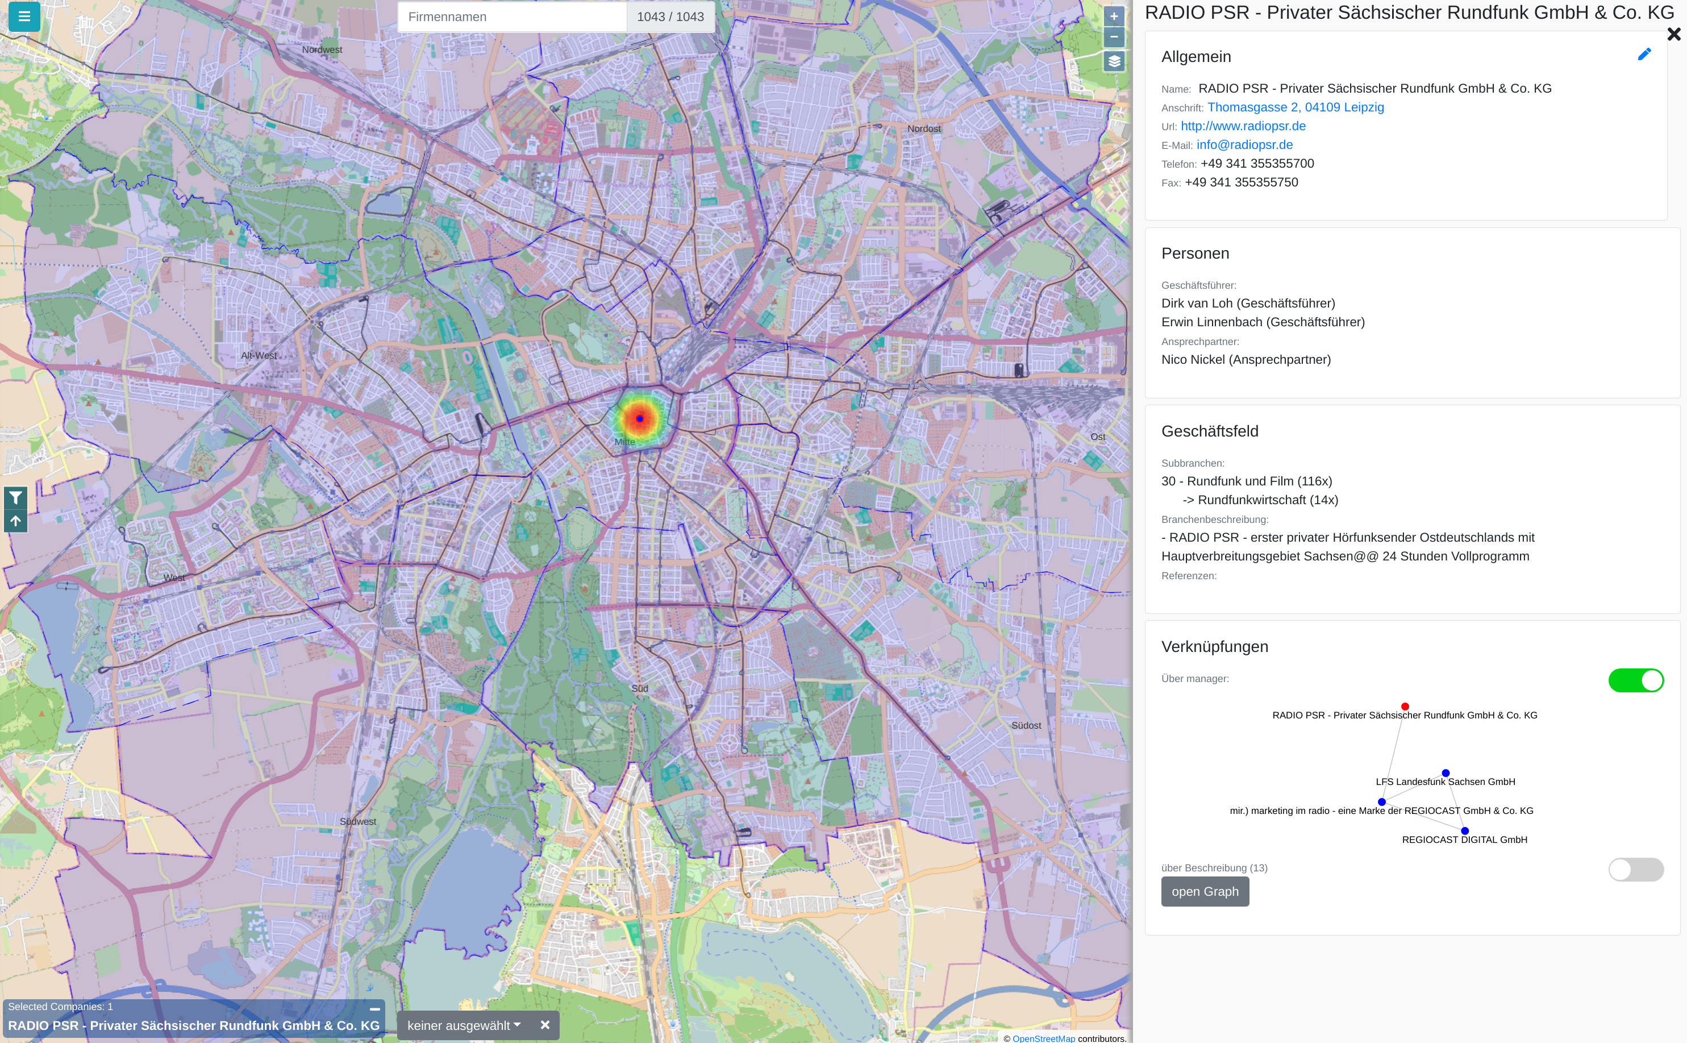This screenshot has height=1043, width=1687.
Task: Minimize the Selected Companies panel
Action: pos(374,1008)
